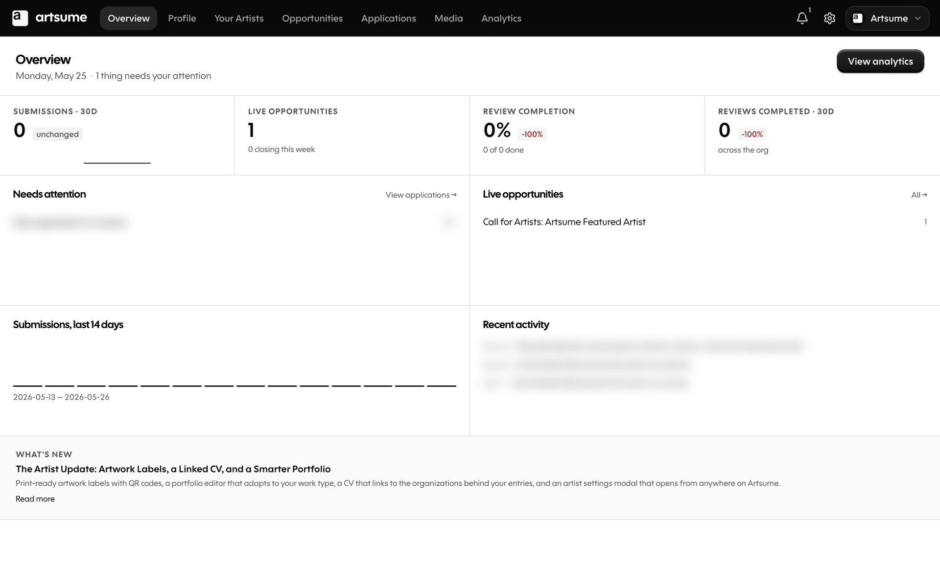Open the Profile tab
The width and height of the screenshot is (940, 587).
tap(182, 18)
